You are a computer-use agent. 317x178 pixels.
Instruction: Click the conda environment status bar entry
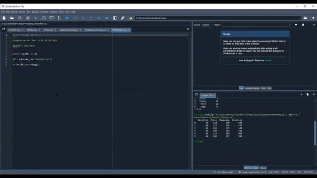[252, 172]
